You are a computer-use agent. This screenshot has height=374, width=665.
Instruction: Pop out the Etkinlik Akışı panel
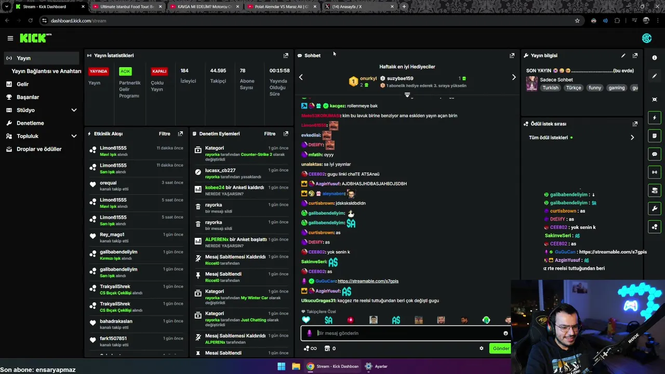(x=180, y=134)
